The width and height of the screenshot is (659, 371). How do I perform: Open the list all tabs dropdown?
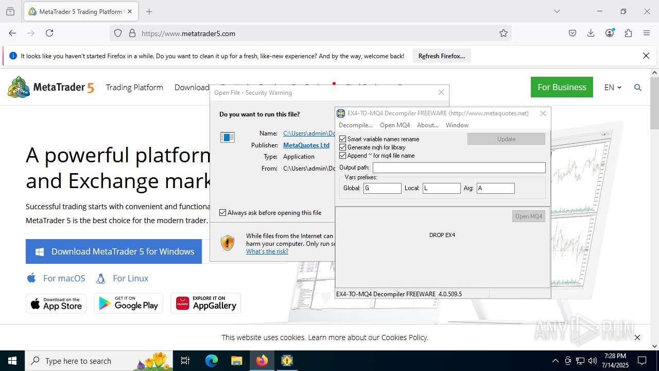pos(557,11)
